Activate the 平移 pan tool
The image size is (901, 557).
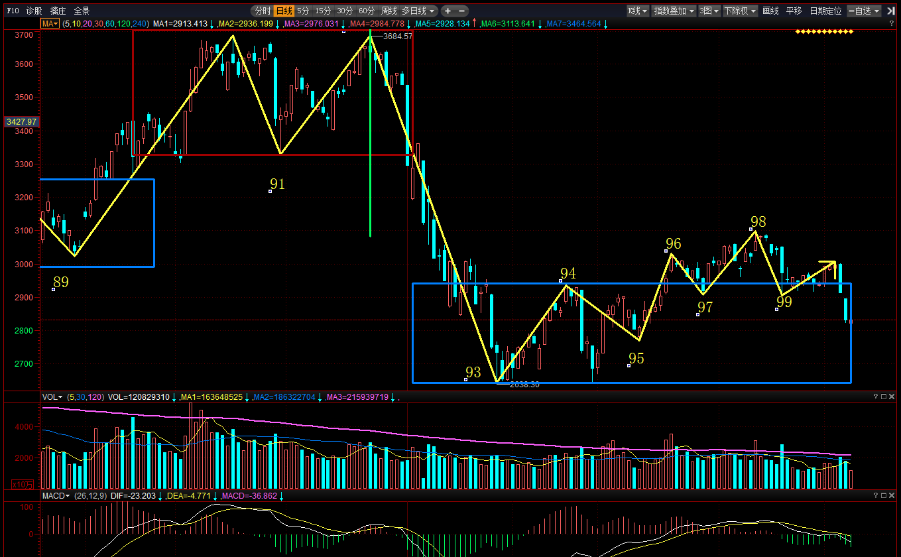pyautogui.click(x=794, y=11)
